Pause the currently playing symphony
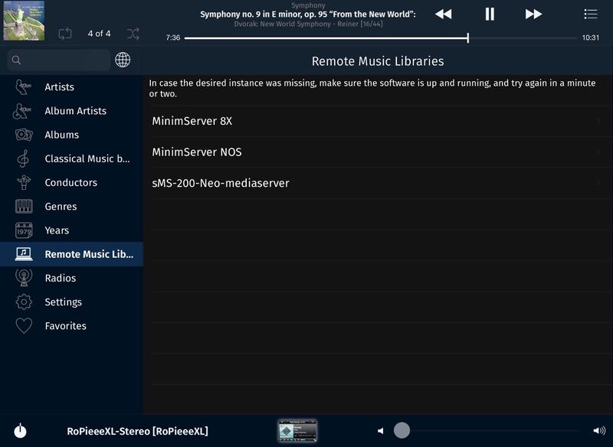613x447 pixels. point(490,14)
